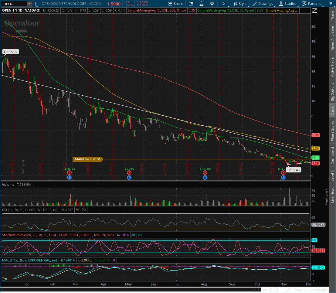
Task: Click the Share chart button
Action: point(175,4)
